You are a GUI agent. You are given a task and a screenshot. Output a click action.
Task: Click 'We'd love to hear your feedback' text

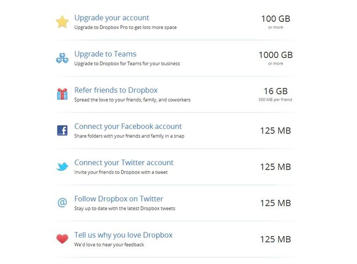(x=109, y=245)
